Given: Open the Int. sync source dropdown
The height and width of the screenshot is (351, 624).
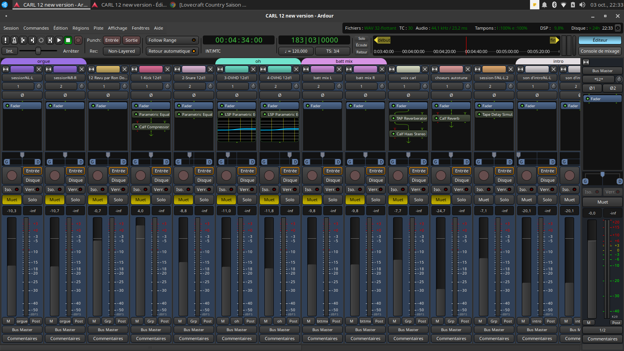Looking at the screenshot, I should pyautogui.click(x=9, y=51).
